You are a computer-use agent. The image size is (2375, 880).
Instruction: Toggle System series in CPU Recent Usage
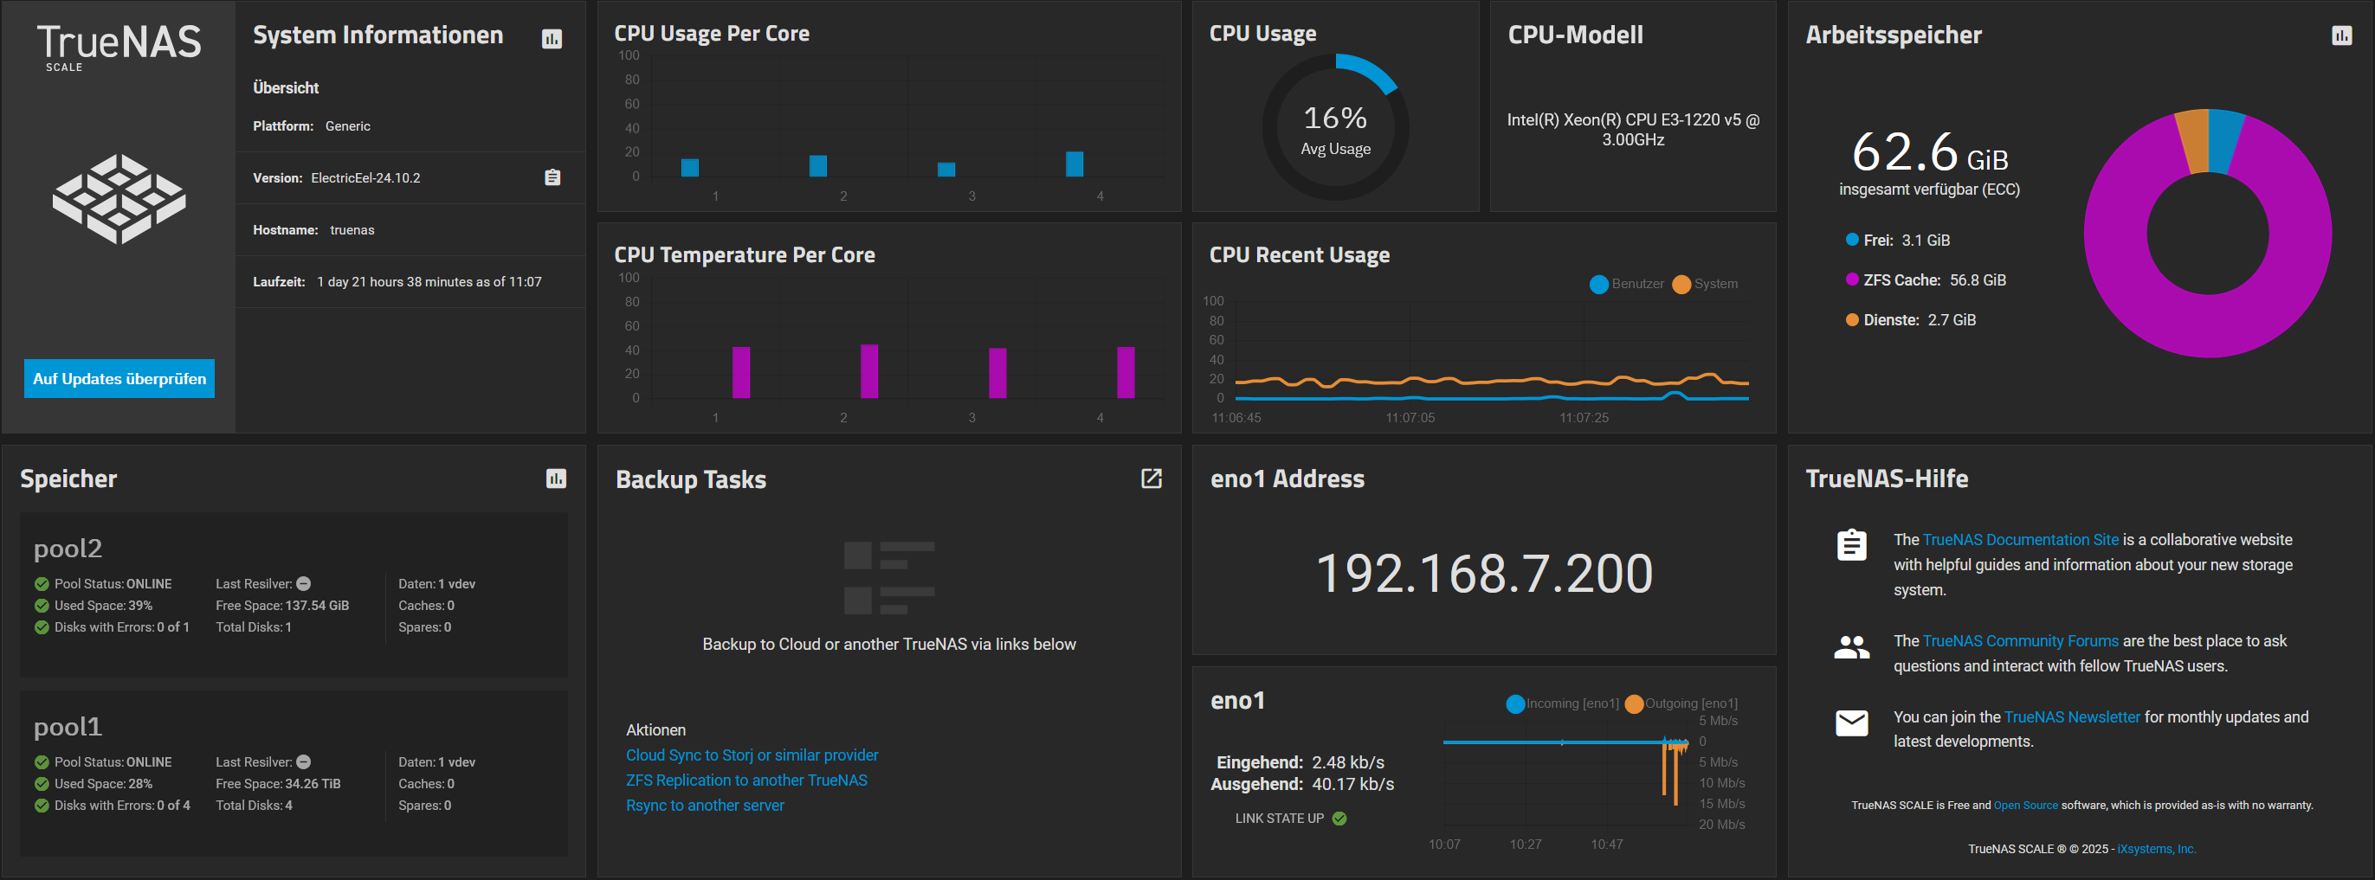[x=1707, y=284]
